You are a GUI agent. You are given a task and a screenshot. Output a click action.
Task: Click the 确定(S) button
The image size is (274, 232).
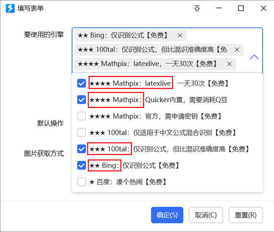[x=167, y=215]
